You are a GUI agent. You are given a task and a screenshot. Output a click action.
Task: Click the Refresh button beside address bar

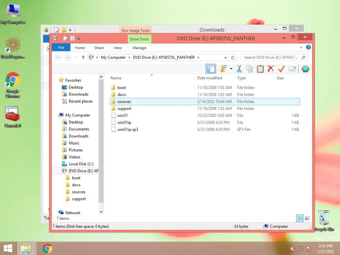pyautogui.click(x=233, y=57)
